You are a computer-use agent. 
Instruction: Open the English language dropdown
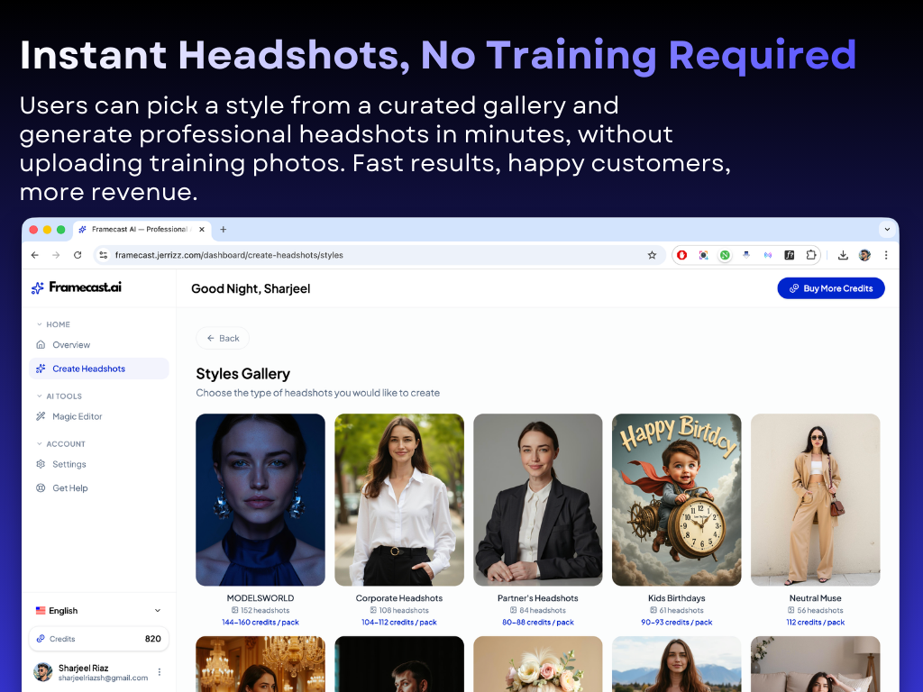[x=99, y=610]
